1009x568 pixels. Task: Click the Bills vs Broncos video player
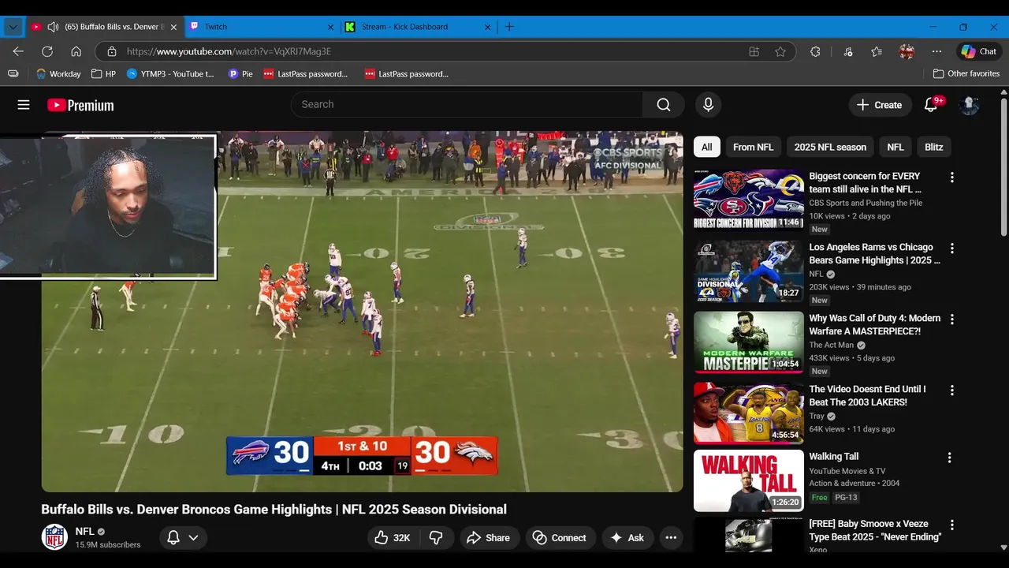tap(363, 312)
